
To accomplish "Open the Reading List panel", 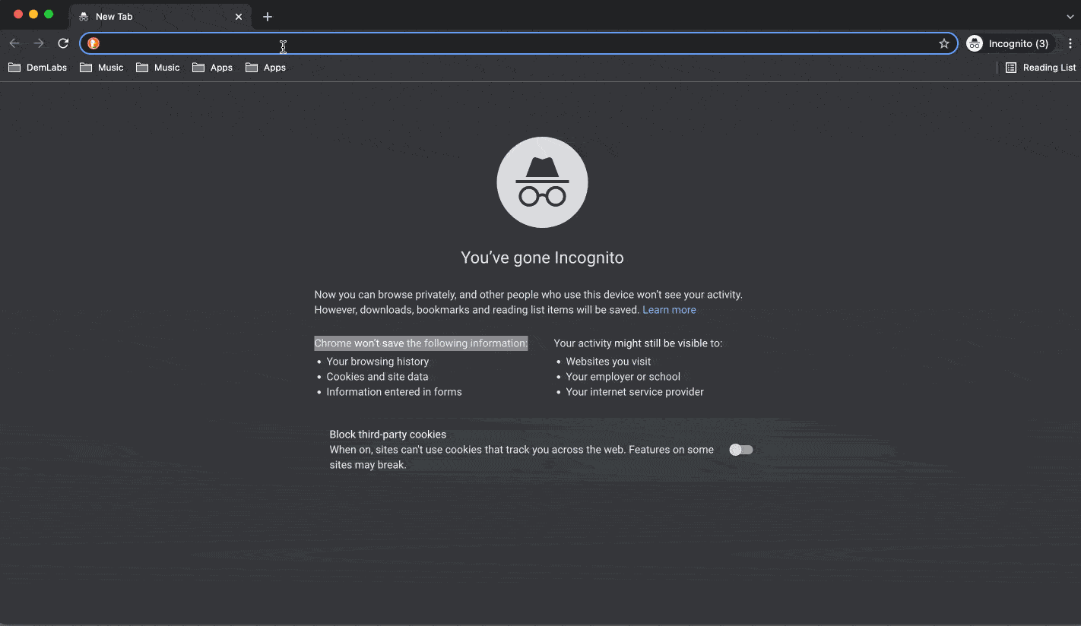I will 1041,68.
